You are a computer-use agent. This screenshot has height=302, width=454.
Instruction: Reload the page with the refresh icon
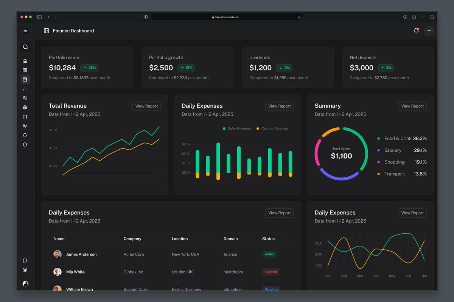pos(300,17)
